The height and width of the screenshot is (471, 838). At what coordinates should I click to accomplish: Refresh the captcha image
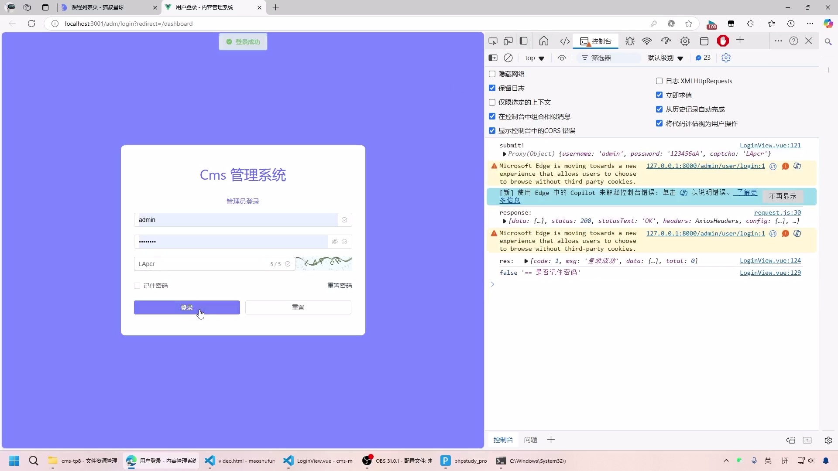324,263
